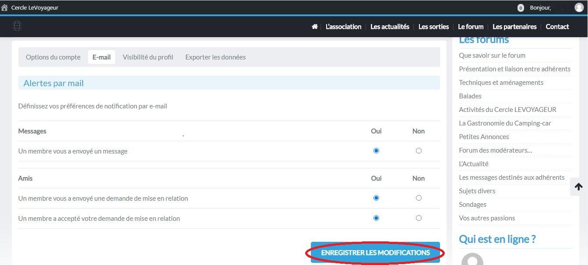Open the Le forum menu
This screenshot has width=588, height=265.
[x=471, y=27]
